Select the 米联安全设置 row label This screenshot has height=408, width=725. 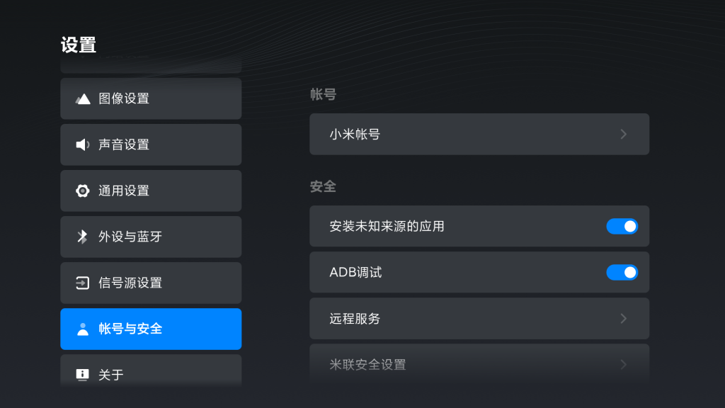[x=367, y=365]
